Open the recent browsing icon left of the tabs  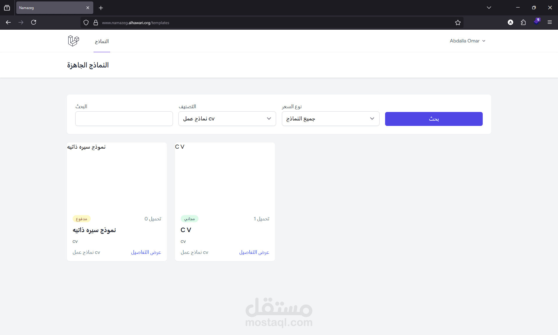click(x=7, y=8)
